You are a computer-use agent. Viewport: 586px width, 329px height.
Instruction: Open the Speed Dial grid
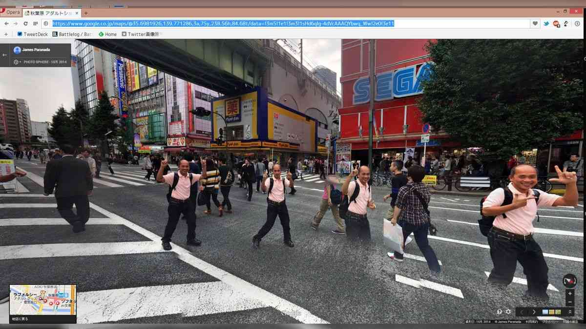click(35, 23)
